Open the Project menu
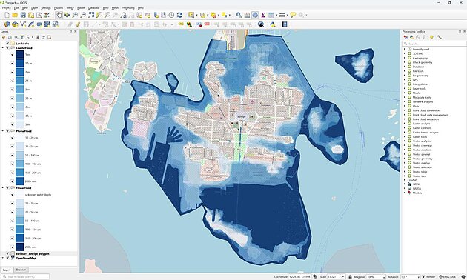The image size is (467, 280). pos(6,8)
